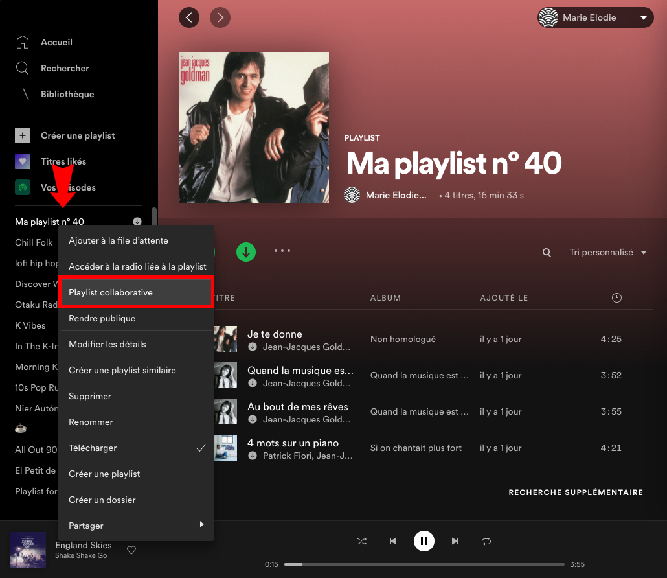667x578 pixels.
Task: Click the playback progress bar
Action: 424,564
